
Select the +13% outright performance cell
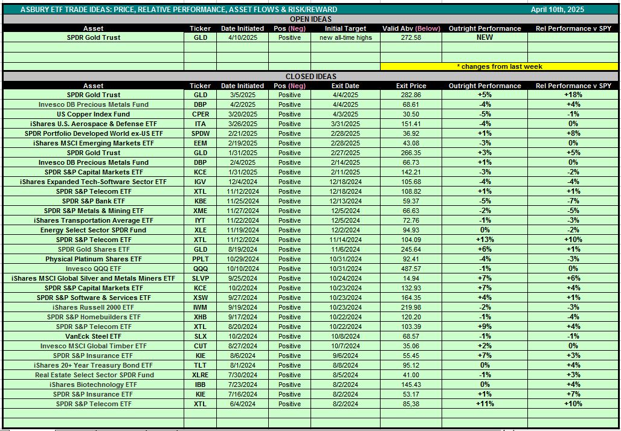tap(484, 240)
